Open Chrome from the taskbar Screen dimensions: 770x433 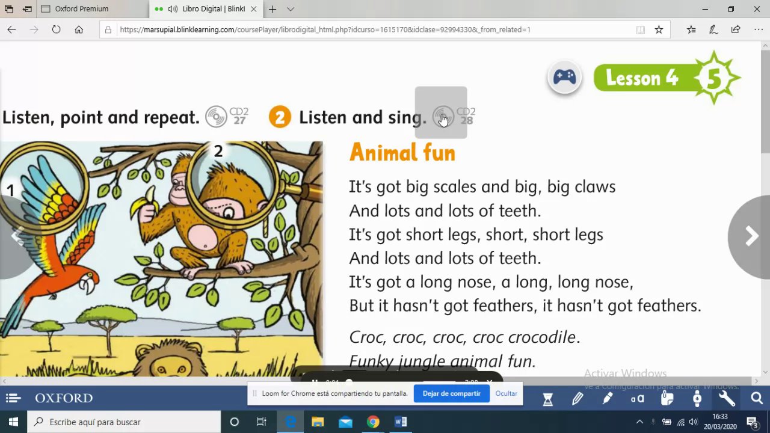point(373,422)
